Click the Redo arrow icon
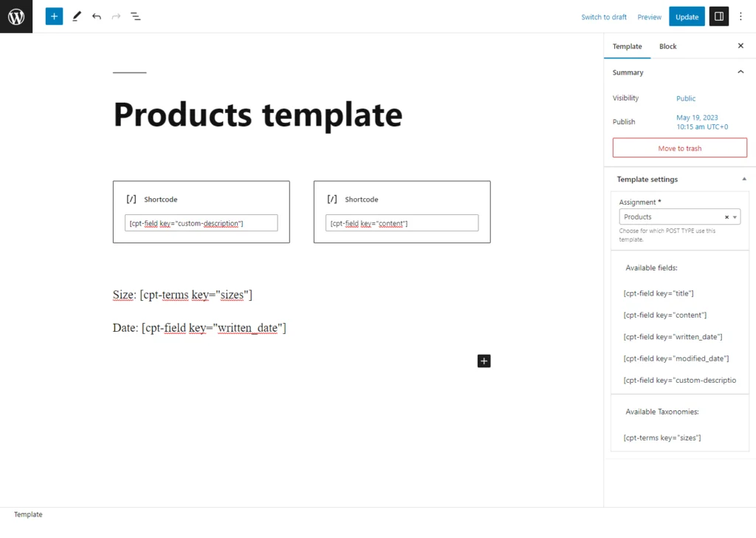This screenshot has width=756, height=538. point(117,16)
